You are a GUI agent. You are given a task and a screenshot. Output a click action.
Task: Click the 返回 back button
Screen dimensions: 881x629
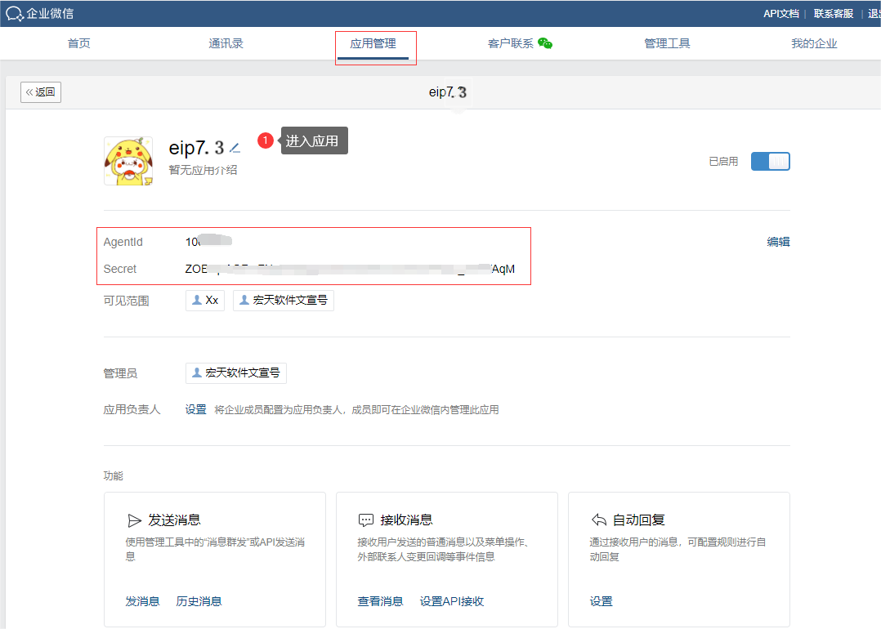(41, 92)
